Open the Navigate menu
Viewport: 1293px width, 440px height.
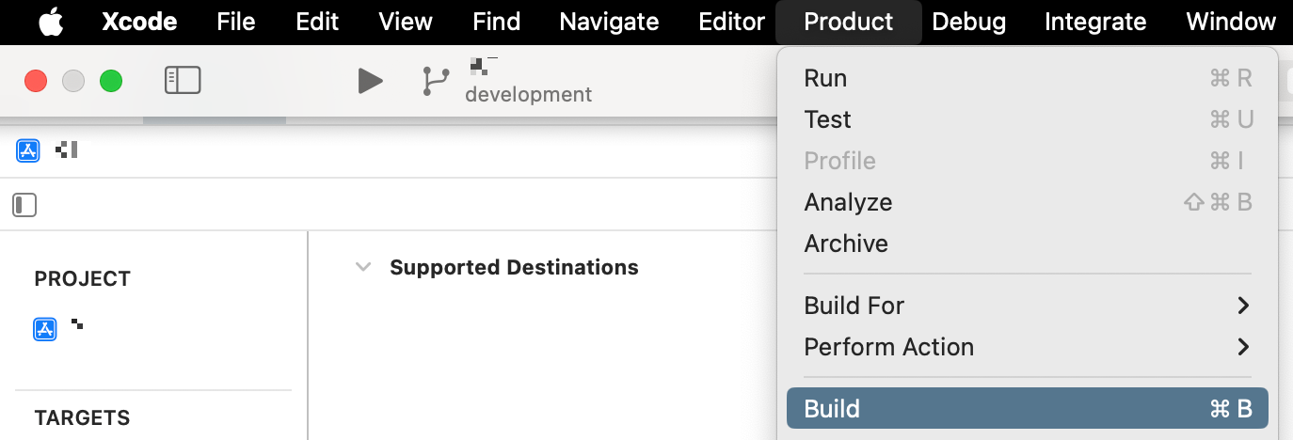click(609, 22)
